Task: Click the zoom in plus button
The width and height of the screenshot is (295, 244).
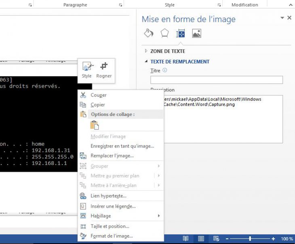Action: tap(273, 239)
